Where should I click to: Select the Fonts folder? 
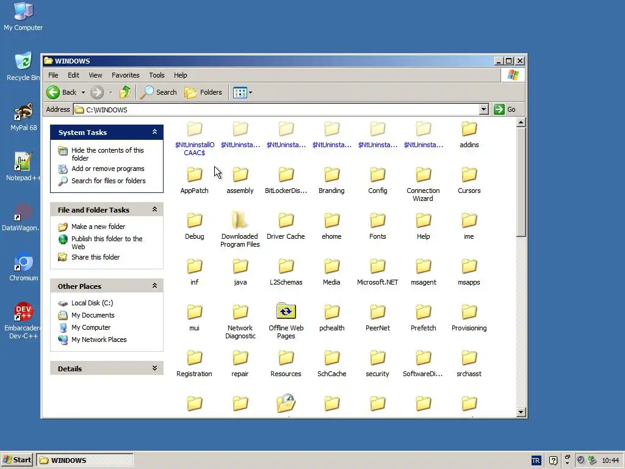[377, 226]
